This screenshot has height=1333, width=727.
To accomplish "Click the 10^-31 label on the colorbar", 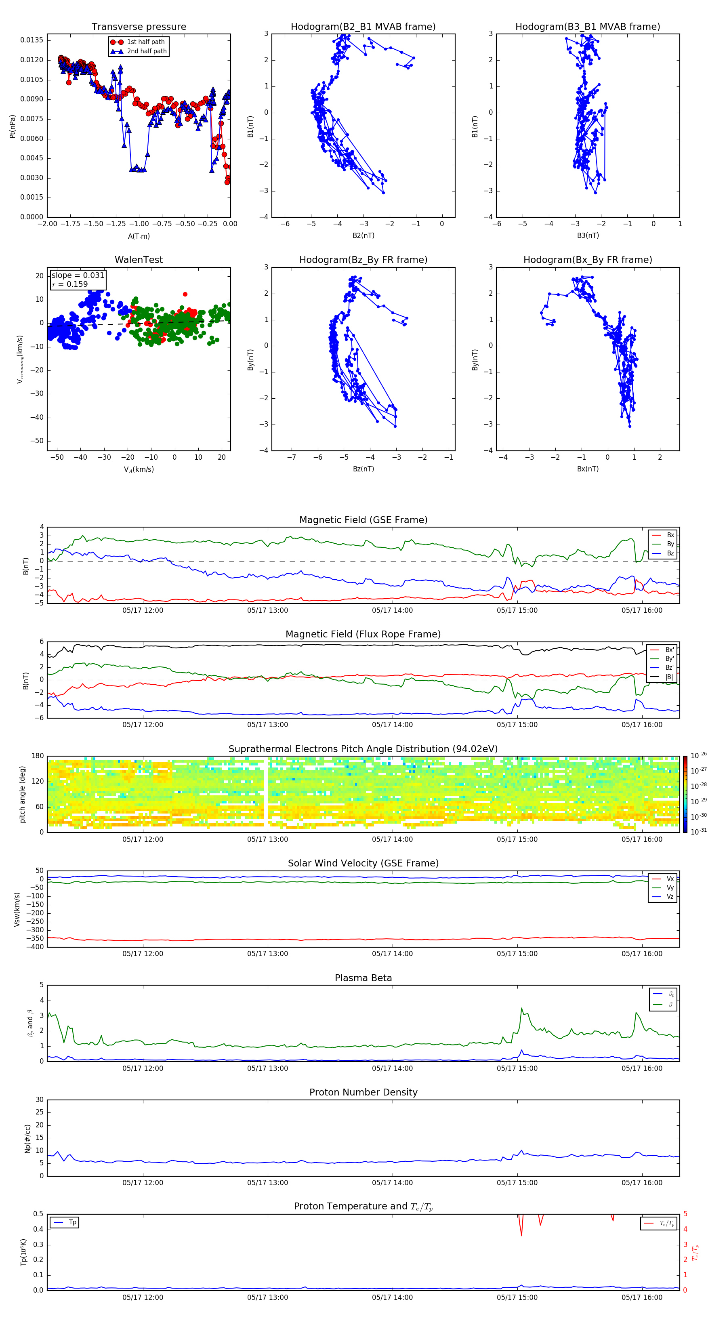I will (699, 832).
